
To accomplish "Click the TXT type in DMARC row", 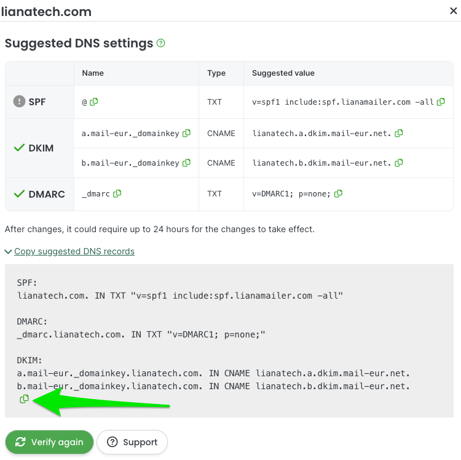I will tap(215, 194).
